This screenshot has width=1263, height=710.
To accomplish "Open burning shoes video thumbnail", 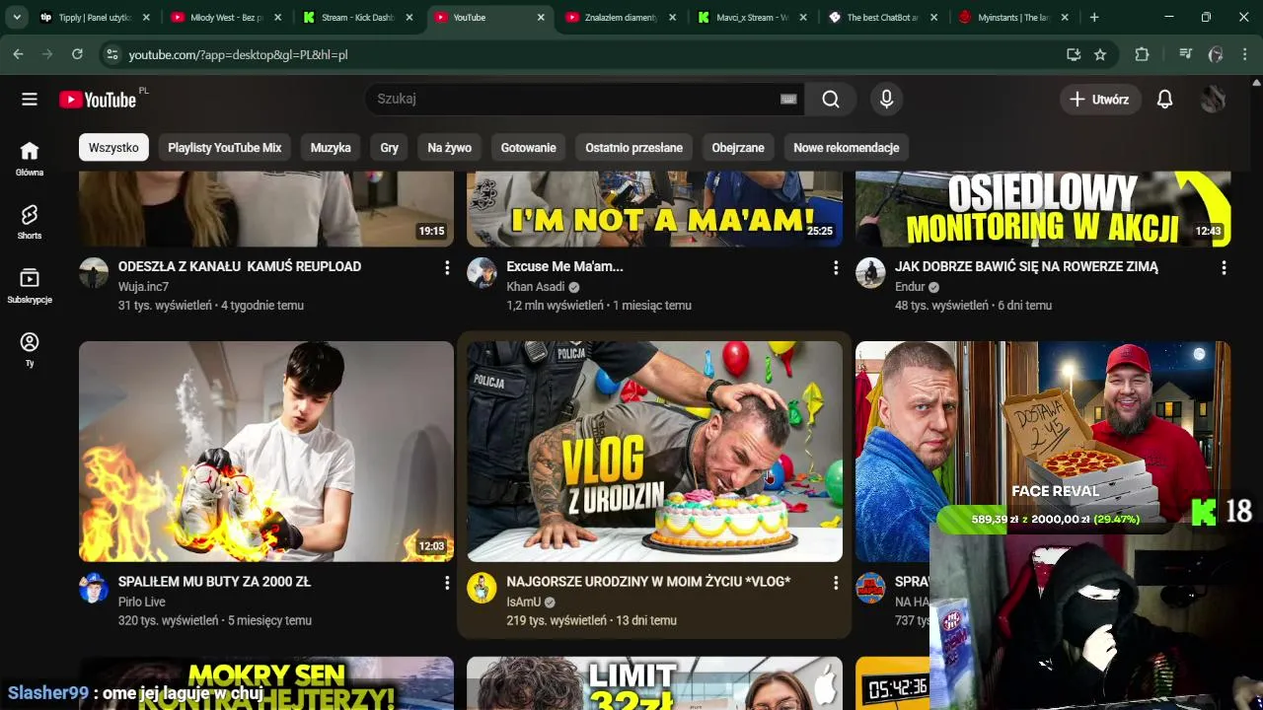I will click(x=266, y=452).
